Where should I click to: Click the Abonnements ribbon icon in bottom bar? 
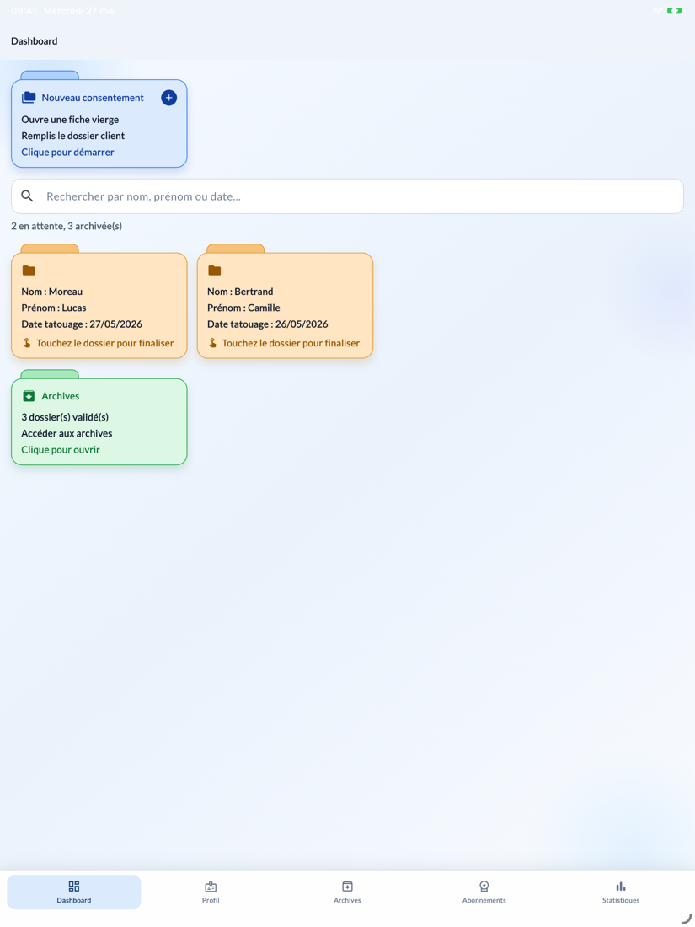tap(484, 887)
